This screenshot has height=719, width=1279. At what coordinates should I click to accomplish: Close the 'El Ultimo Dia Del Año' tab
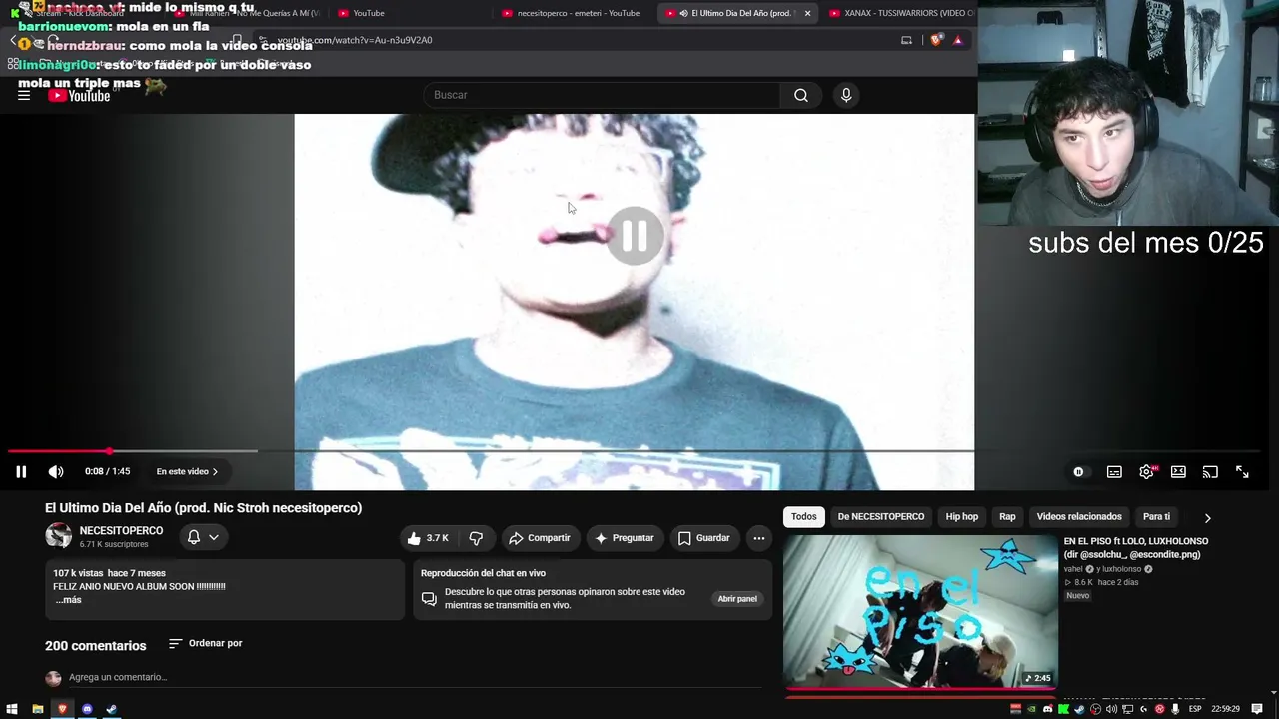tap(807, 13)
